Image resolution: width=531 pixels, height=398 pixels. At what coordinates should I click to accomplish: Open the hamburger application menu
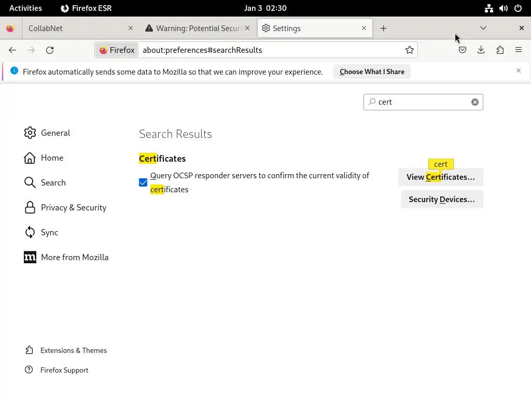pyautogui.click(x=519, y=50)
